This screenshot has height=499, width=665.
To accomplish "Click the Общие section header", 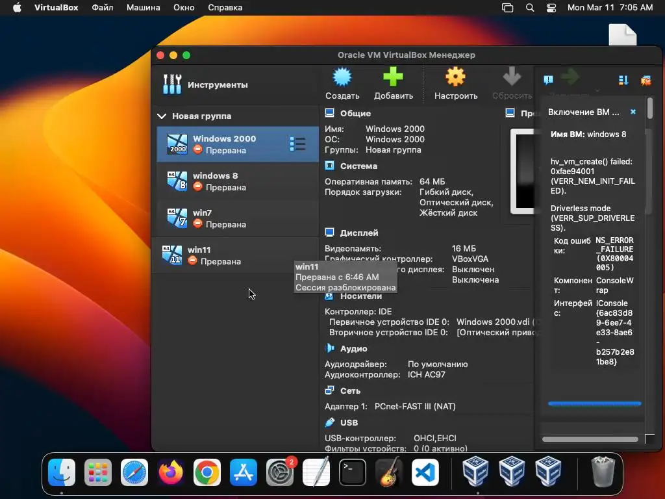I will [x=355, y=113].
